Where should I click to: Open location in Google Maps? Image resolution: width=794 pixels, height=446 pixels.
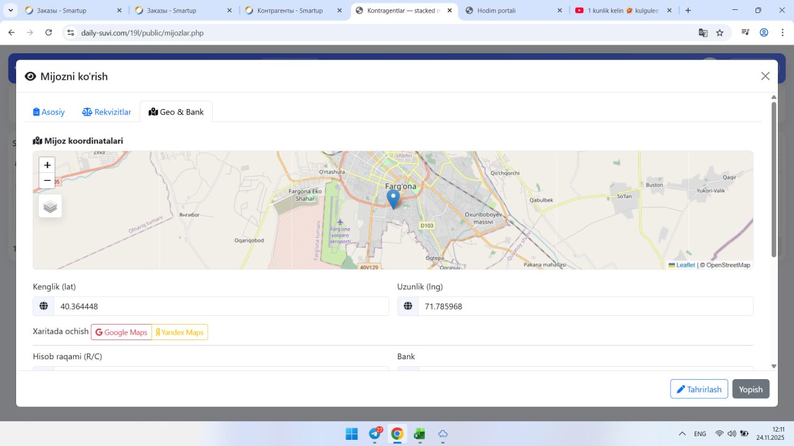tap(122, 333)
